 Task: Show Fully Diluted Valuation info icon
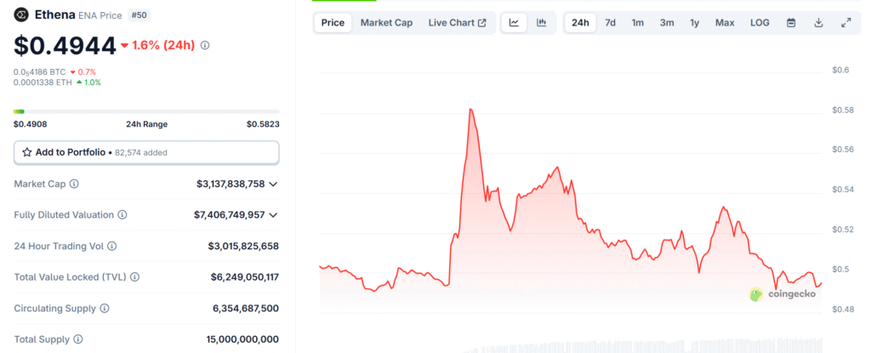(x=122, y=214)
